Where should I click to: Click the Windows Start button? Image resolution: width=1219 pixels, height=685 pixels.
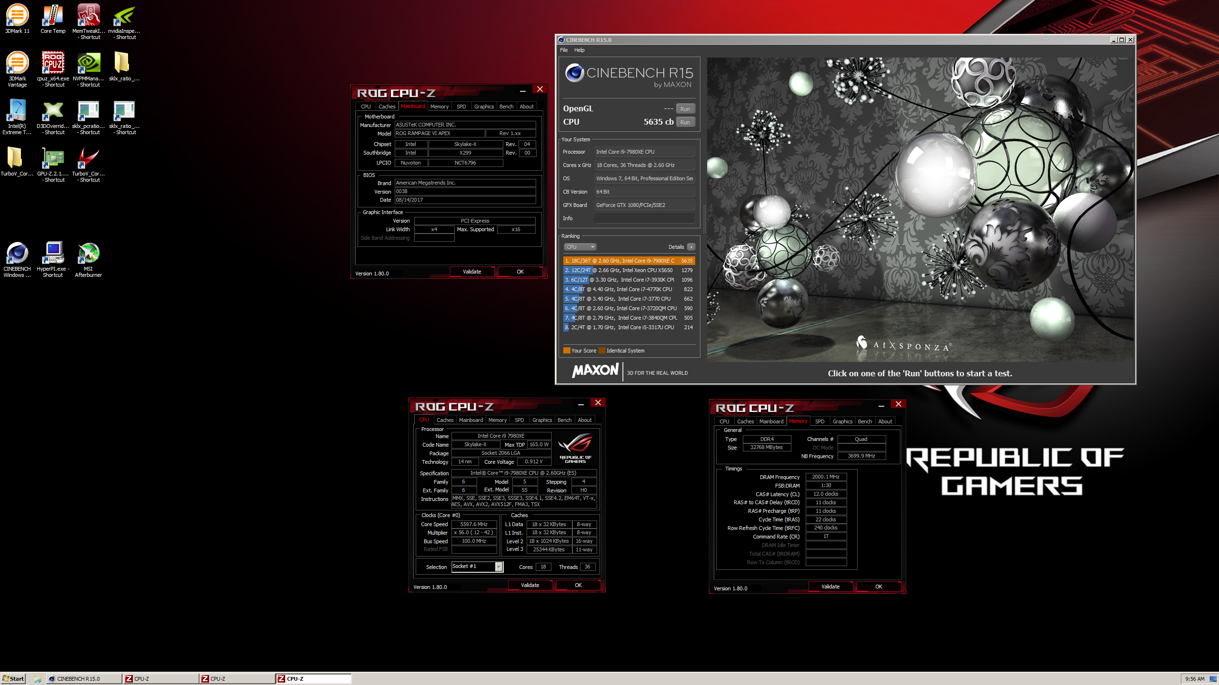click(x=13, y=679)
